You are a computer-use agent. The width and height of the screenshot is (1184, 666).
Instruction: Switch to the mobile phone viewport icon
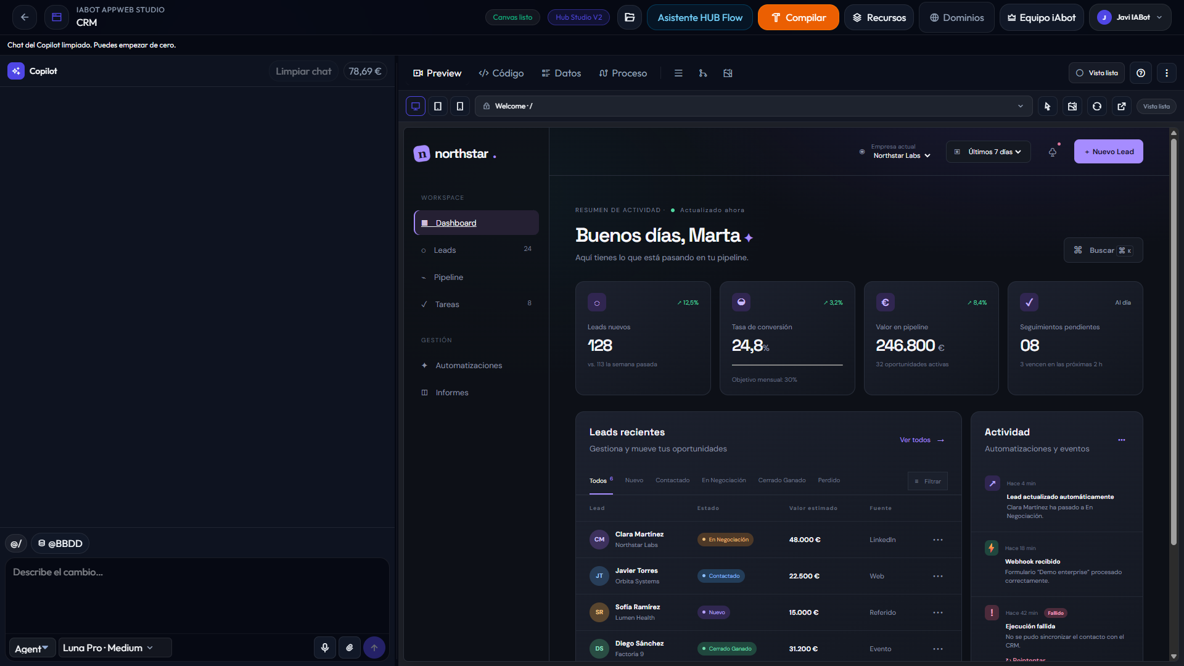point(460,106)
